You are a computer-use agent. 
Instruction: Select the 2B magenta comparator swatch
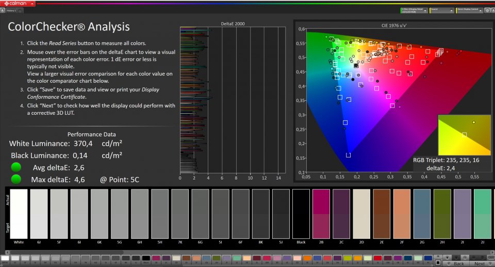point(321,214)
